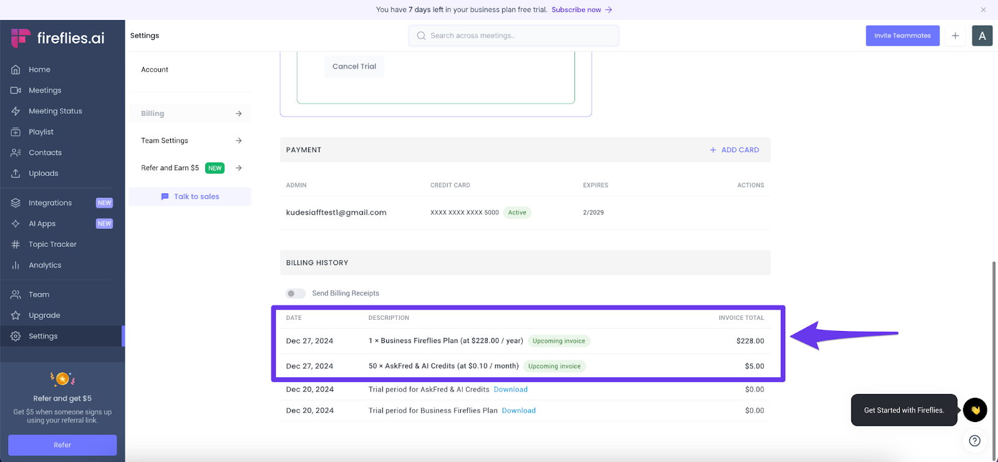Open the help question mark icon
The image size is (998, 462).
point(975,441)
